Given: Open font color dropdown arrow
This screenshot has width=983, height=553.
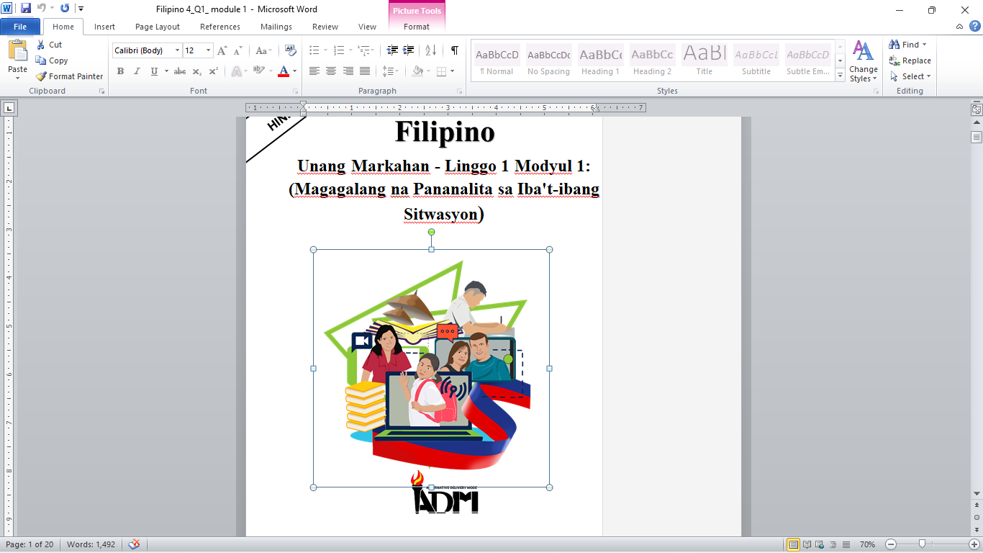Looking at the screenshot, I should tap(295, 71).
